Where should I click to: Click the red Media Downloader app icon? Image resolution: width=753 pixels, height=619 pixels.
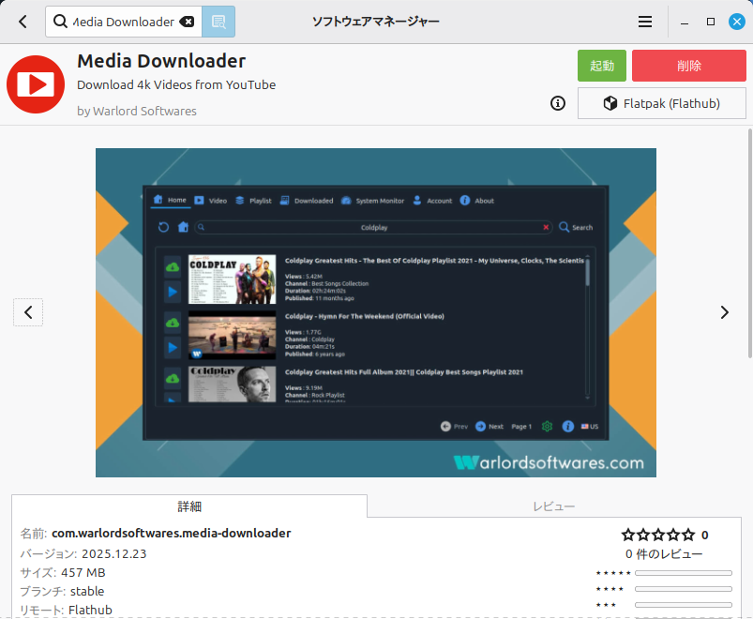click(37, 84)
